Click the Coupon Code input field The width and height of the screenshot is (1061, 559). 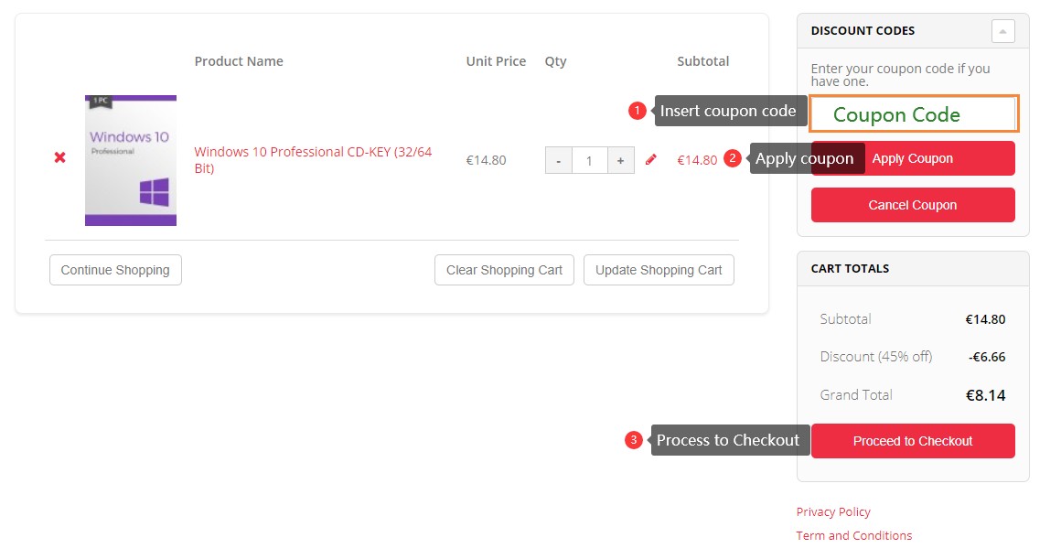[914, 113]
